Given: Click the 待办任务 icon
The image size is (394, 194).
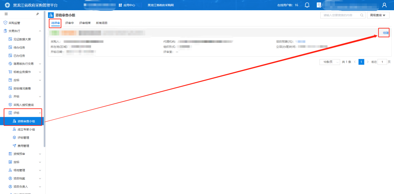Looking at the screenshot, I should [x=10, y=47].
